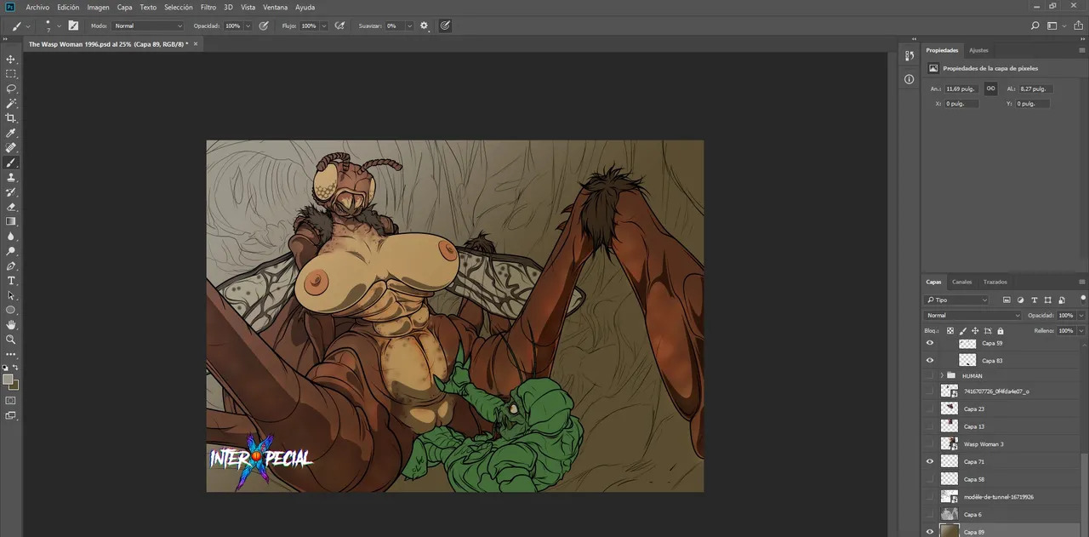Open the brush settings panel icon
1089x537 pixels.
73,26
